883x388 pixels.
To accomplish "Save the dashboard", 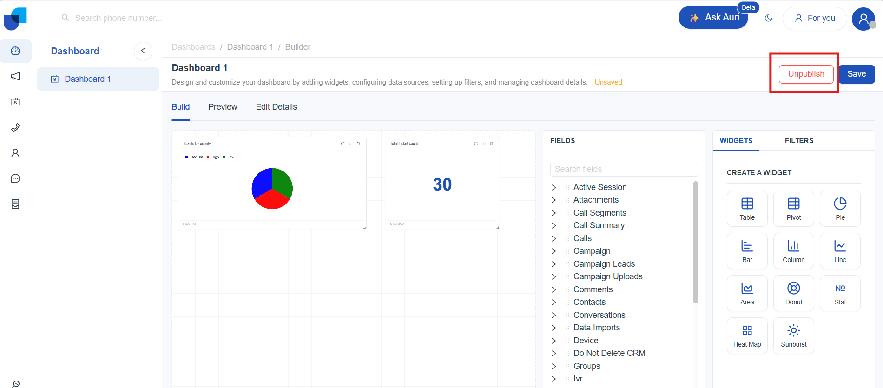I will coord(856,74).
